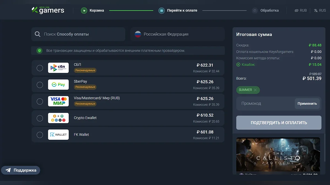This screenshot has height=185, width=330.
Task: Open the Поддержка support chat
Action: [21, 170]
